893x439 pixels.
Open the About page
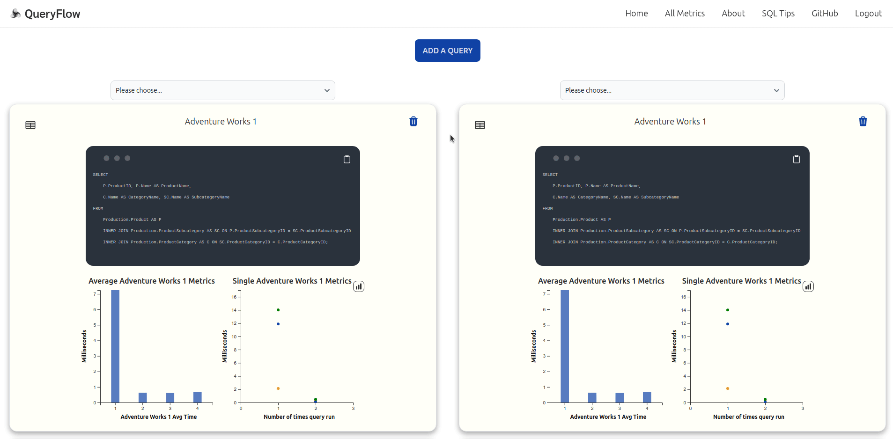[733, 14]
